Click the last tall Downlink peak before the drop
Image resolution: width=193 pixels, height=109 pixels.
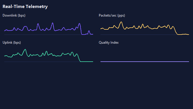coord(79,23)
